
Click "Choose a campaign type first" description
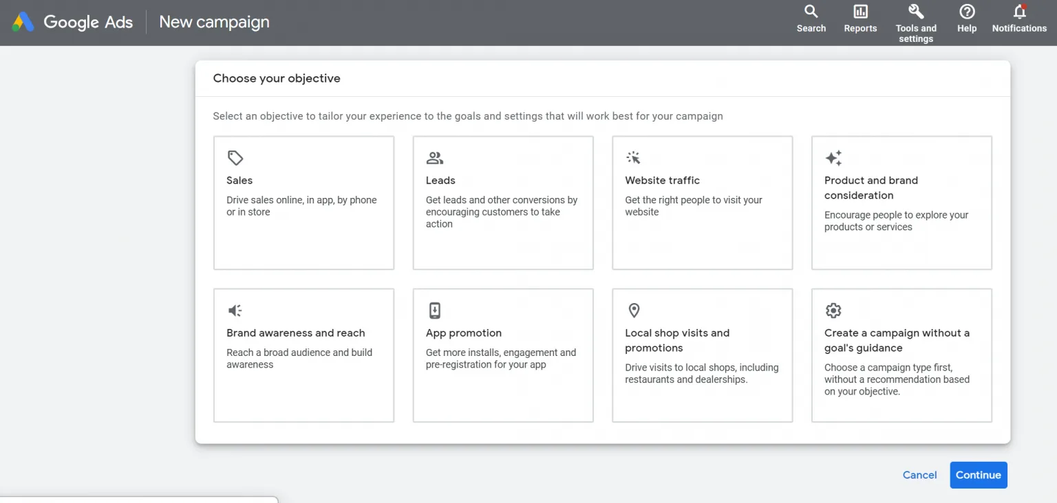[x=897, y=379]
